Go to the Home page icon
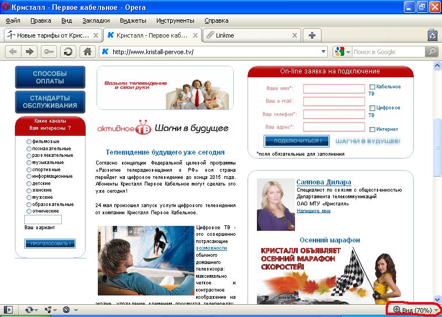Image resolution: width=442 pixels, height=317 pixels. coord(87,52)
